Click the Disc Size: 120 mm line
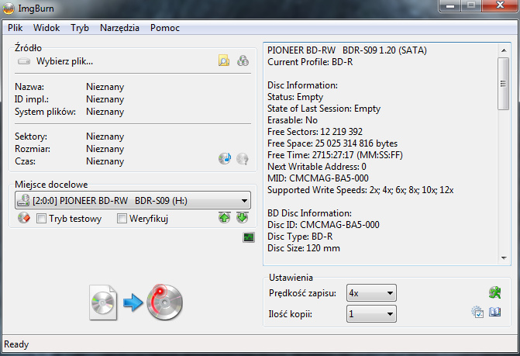Image resolution: width=520 pixels, height=356 pixels. 304,248
